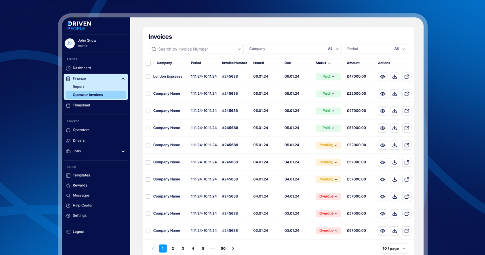Image resolution: width=485 pixels, height=255 pixels.
Task: Collapse the Finance menu section
Action: (x=123, y=79)
